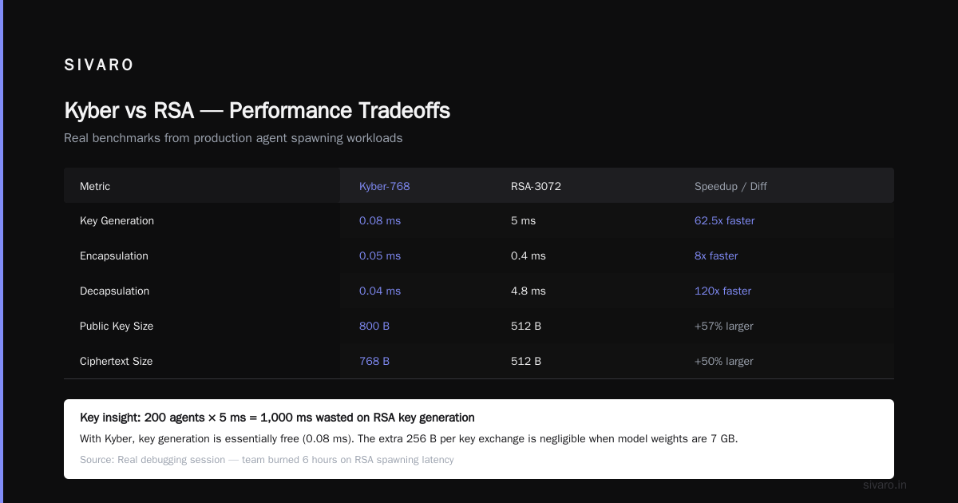Click the 62.5x faster cell
The image size is (958, 503).
[724, 220]
